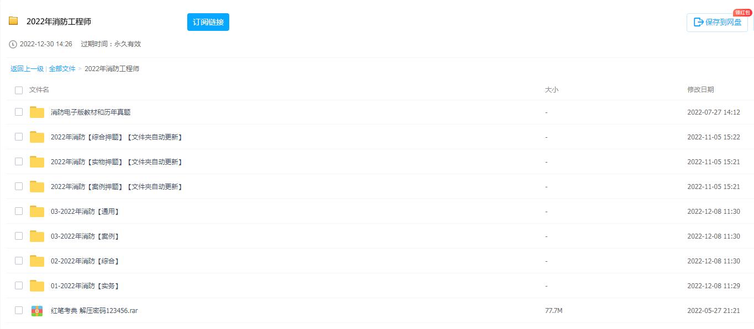Sort files by the 大小 column header
The width and height of the screenshot is (754, 329).
pos(551,90)
